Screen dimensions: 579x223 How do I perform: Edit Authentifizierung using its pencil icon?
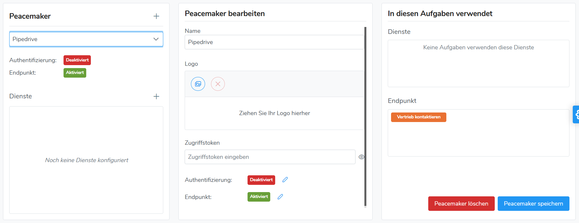click(x=285, y=180)
